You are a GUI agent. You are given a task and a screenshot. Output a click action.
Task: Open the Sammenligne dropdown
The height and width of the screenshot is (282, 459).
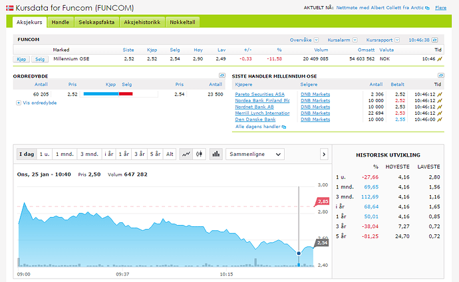click(x=255, y=154)
